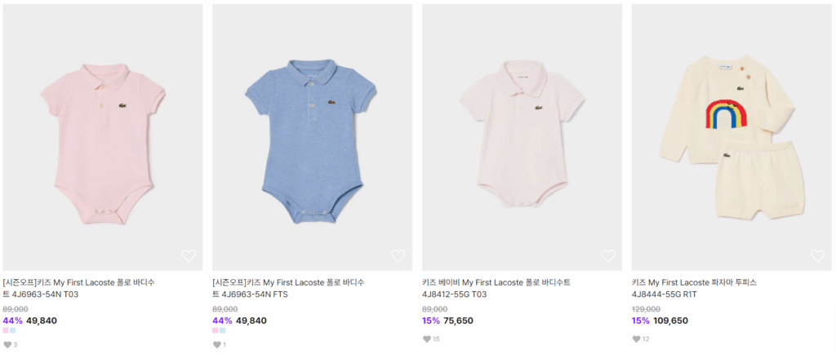Image resolution: width=836 pixels, height=354 pixels.
Task: View the rainbow sweater pajama set image
Action: point(731,137)
